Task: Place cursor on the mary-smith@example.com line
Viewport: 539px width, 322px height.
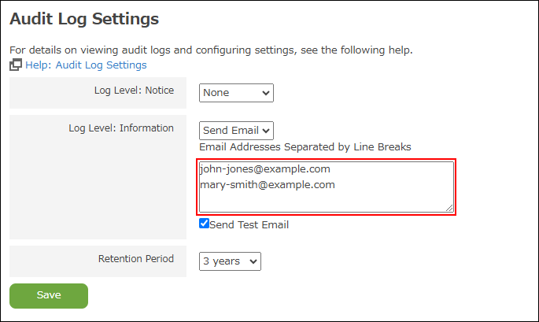Action: click(268, 185)
